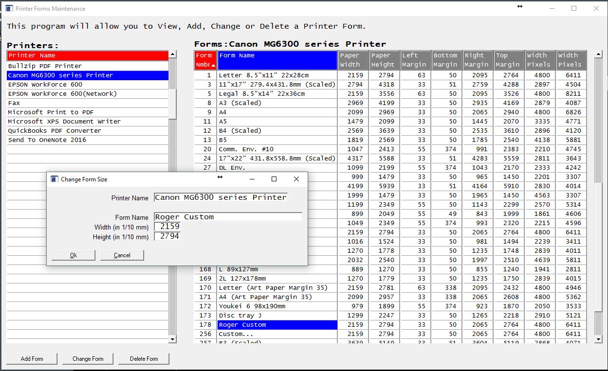608x371 pixels.
Task: Edit the Form Name input field
Action: pyautogui.click(x=228, y=217)
